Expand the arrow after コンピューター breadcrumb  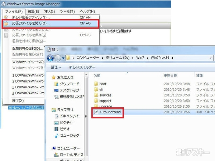[102, 58]
